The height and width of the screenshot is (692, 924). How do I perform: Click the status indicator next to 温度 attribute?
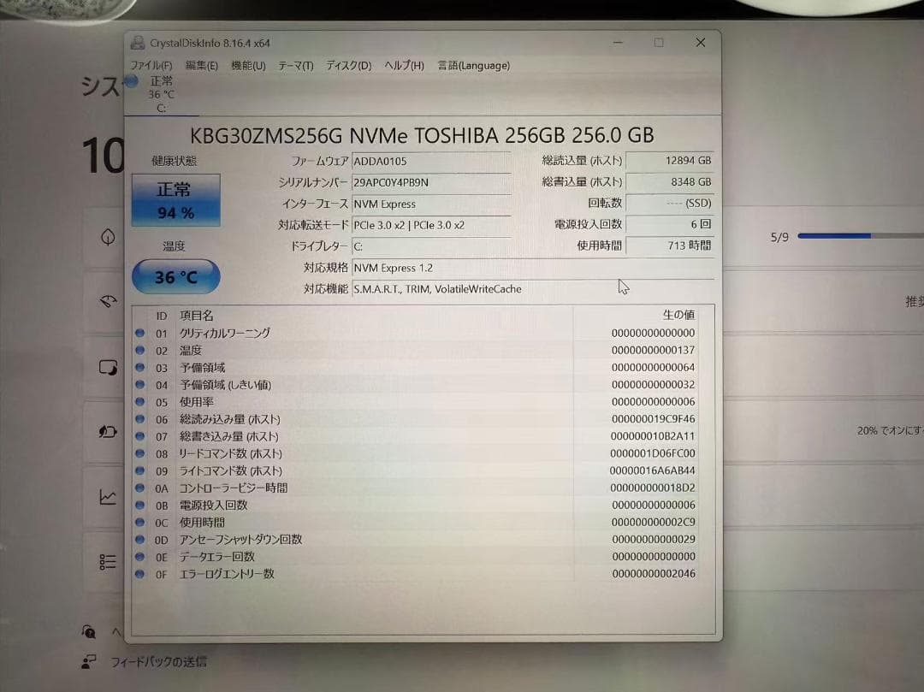pos(139,350)
